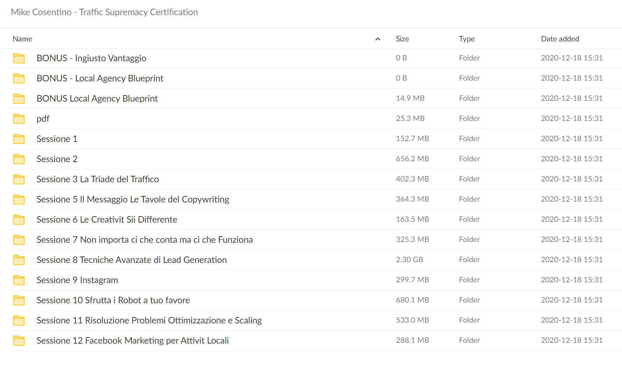This screenshot has height=367, width=622.
Task: Sort list by Size column header
Action: coord(402,39)
